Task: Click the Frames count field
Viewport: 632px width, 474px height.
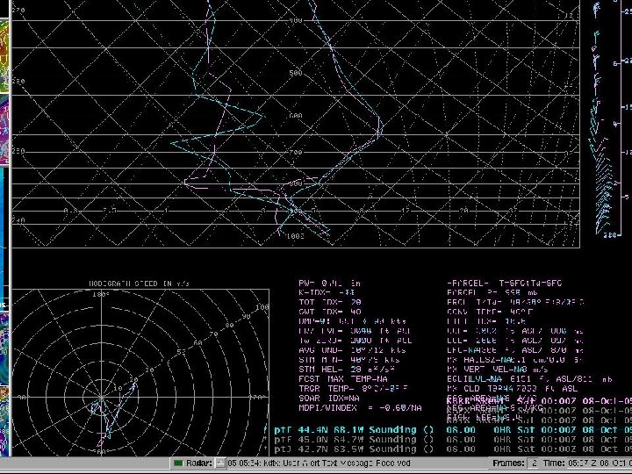Action: [x=533, y=463]
